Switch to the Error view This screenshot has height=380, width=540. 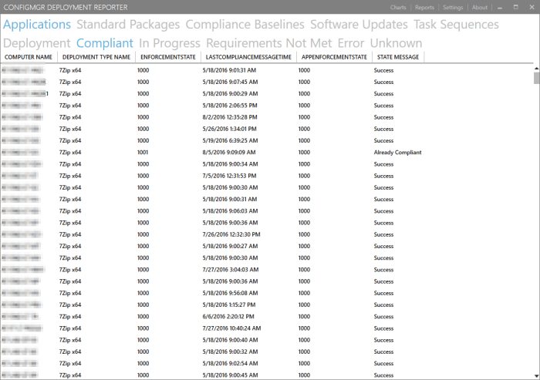(351, 43)
